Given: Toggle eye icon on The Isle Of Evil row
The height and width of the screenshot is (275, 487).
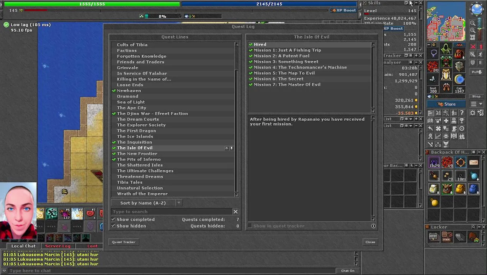Looking at the screenshot, I should tap(226, 148).
